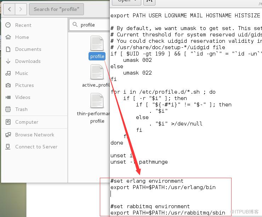Click the "#set erlang environment" comment line
Image resolution: width=262 pixels, height=217 pixels.
coord(147,181)
